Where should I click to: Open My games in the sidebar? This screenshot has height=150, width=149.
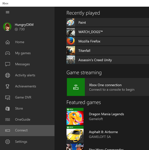(27, 53)
